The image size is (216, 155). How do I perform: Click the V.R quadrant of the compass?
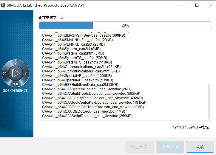pos(16,84)
